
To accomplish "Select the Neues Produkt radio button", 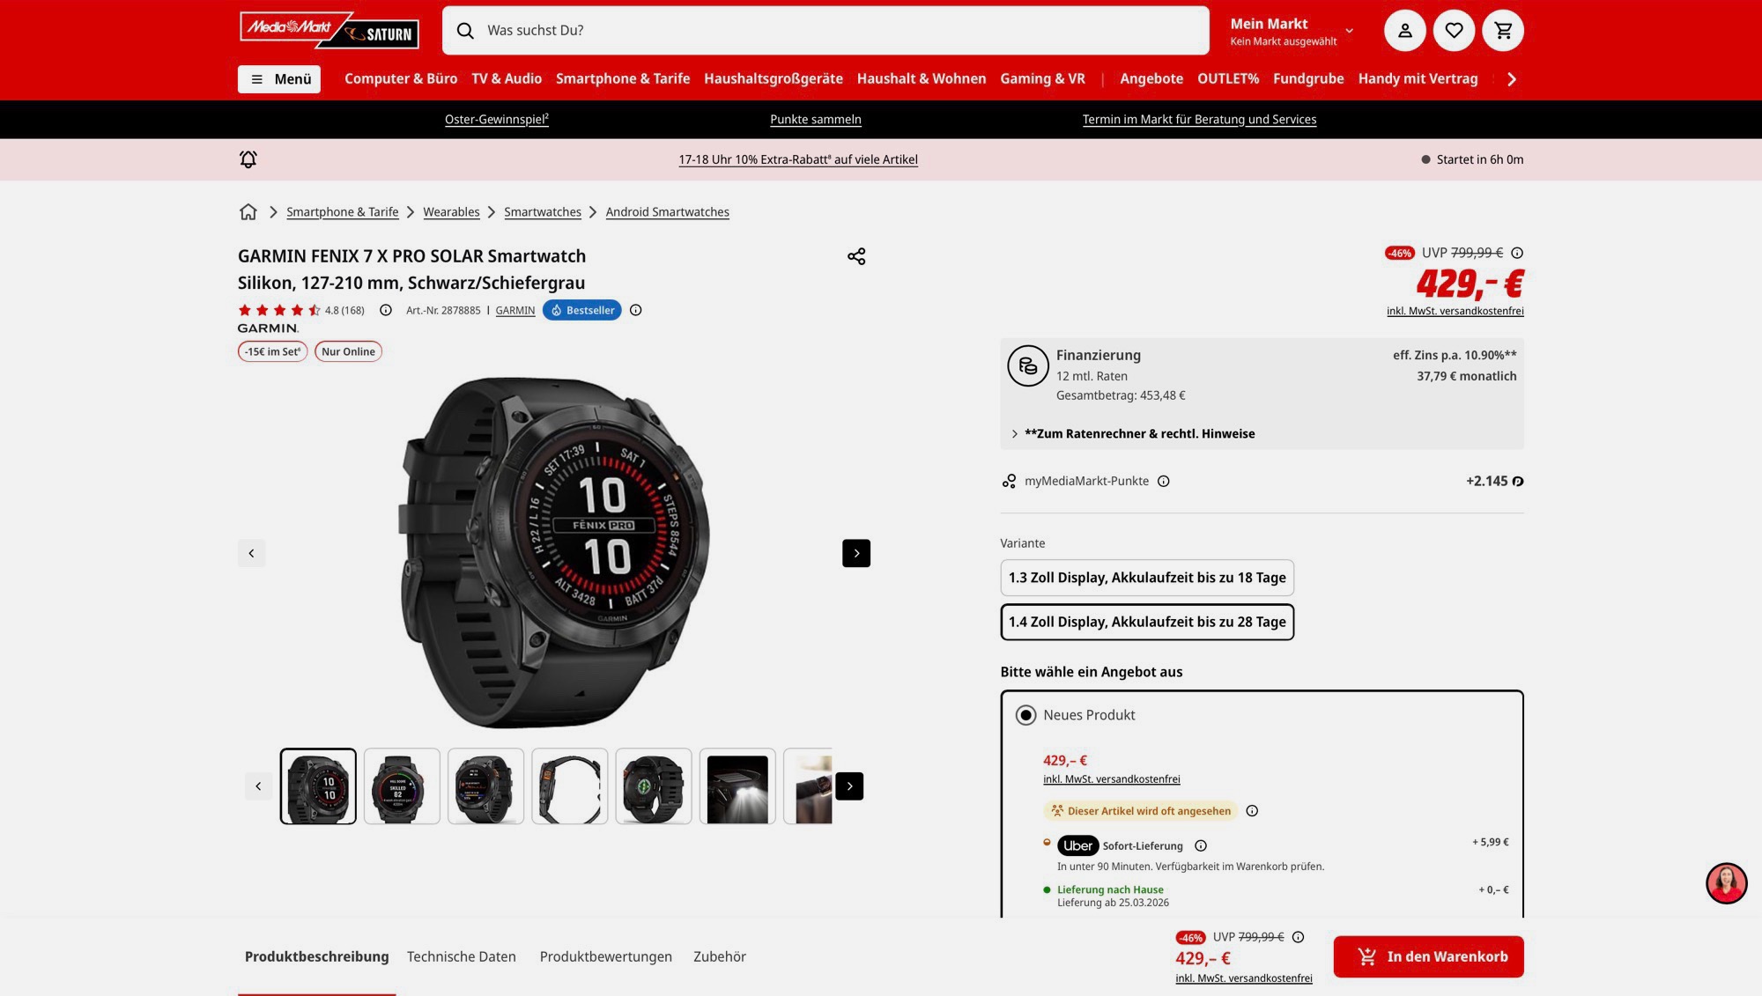I will [1025, 715].
